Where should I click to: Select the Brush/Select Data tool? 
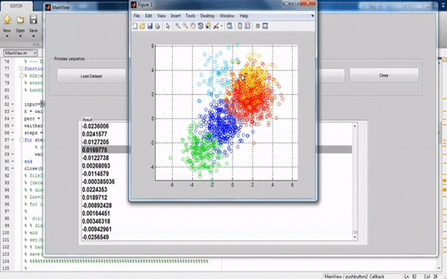216,26
